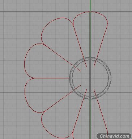Image resolution: width=132 pixels, height=139 pixels.
Task: Click the green vertical axis line above the petals
Action: (90, 5)
